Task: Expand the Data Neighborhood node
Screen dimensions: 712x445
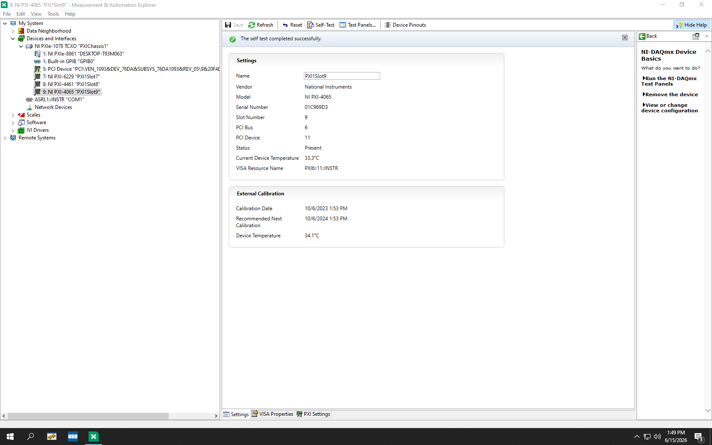Action: [13, 31]
